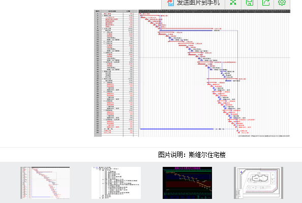The height and width of the screenshot is (203, 302).
Task: Click the black timeline scale header
Action: click(214, 11)
